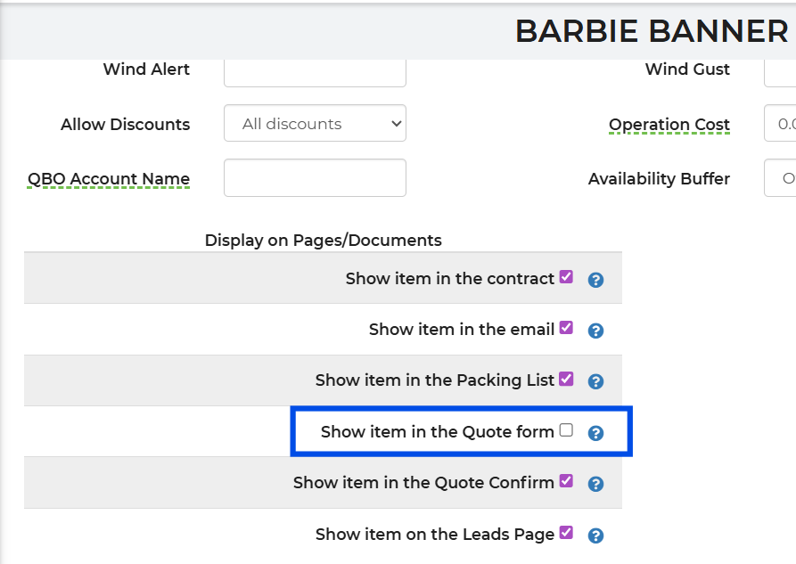Focus the QBO Account Name text box
The width and height of the screenshot is (796, 564).
pos(315,178)
